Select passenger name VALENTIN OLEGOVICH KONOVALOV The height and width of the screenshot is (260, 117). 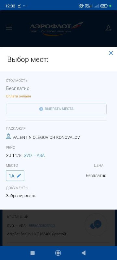46,137
